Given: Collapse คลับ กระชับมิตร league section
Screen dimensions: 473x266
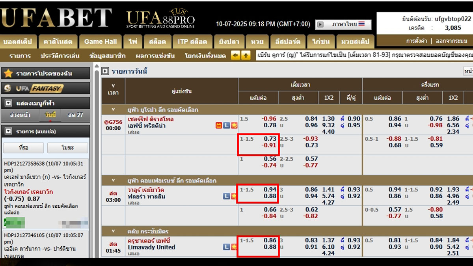Looking at the screenshot, I should [x=113, y=231].
